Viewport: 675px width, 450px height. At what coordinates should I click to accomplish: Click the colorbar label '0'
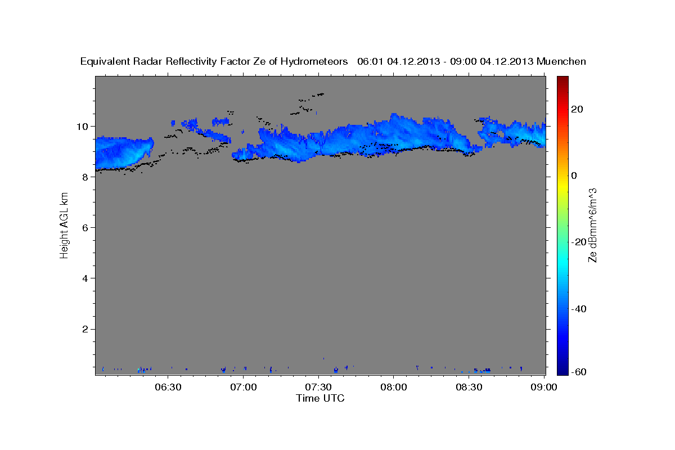(x=575, y=175)
